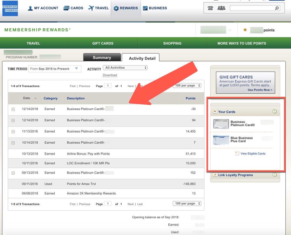The height and width of the screenshot is (235, 291).
Task: Sort by the Category column header
Action: 51,98
